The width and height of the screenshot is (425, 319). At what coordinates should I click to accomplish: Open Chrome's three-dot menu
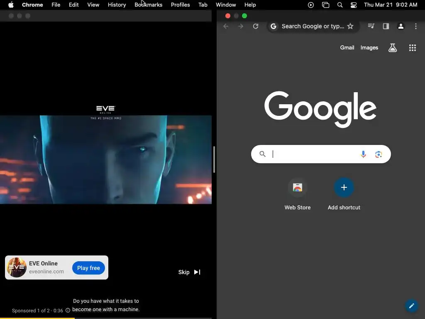[416, 26]
